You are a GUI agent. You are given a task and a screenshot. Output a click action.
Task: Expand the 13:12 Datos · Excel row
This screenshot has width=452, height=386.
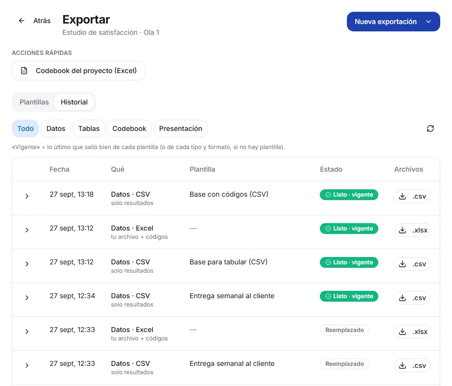tap(27, 230)
